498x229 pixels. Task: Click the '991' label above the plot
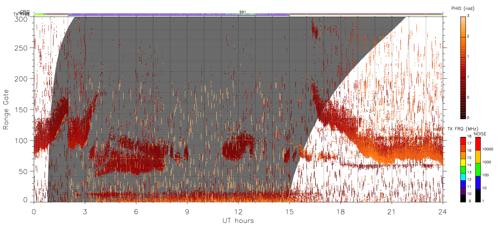pos(243,12)
